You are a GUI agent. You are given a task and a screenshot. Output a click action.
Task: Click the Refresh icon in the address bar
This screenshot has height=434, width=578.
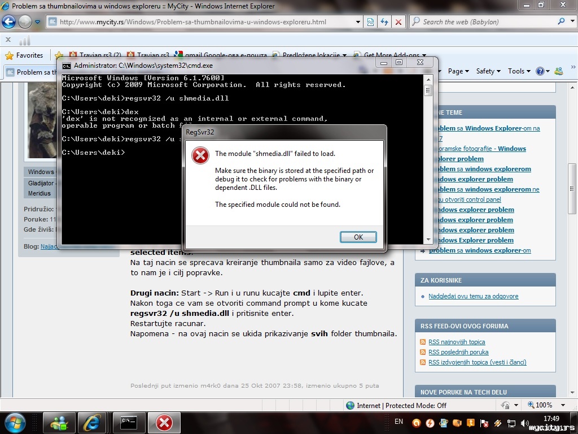pyautogui.click(x=384, y=22)
